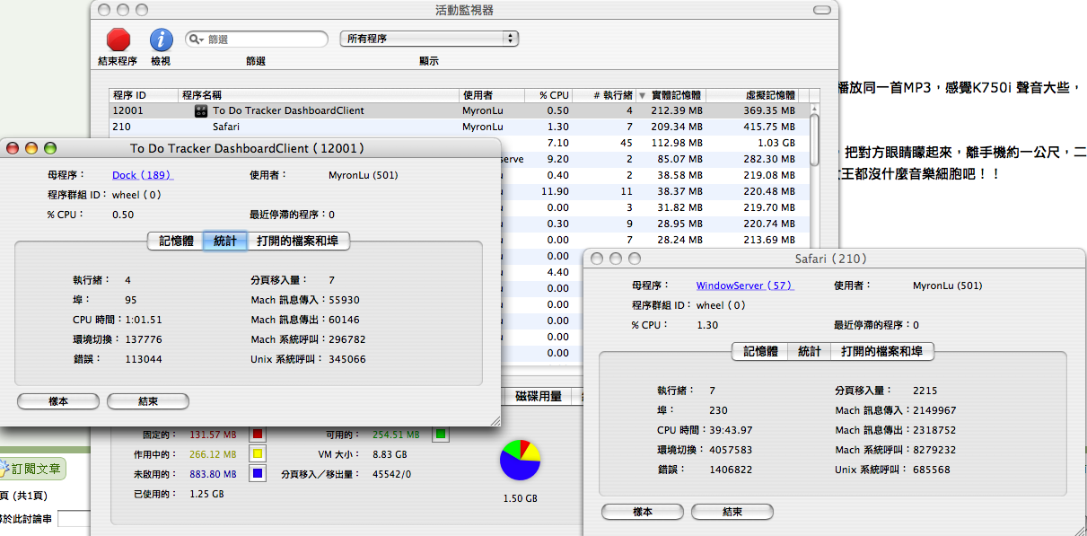1087x536 pixels.
Task: Click the 883.80 MB 未啟用的 memory value
Action: (x=212, y=474)
